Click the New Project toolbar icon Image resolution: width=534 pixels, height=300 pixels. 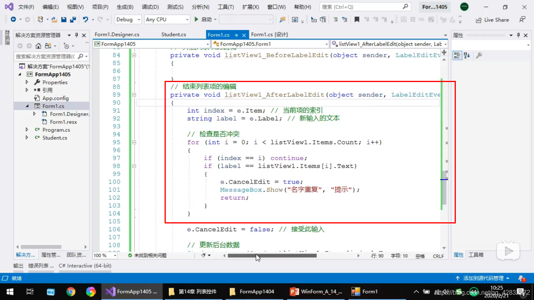(x=40, y=20)
